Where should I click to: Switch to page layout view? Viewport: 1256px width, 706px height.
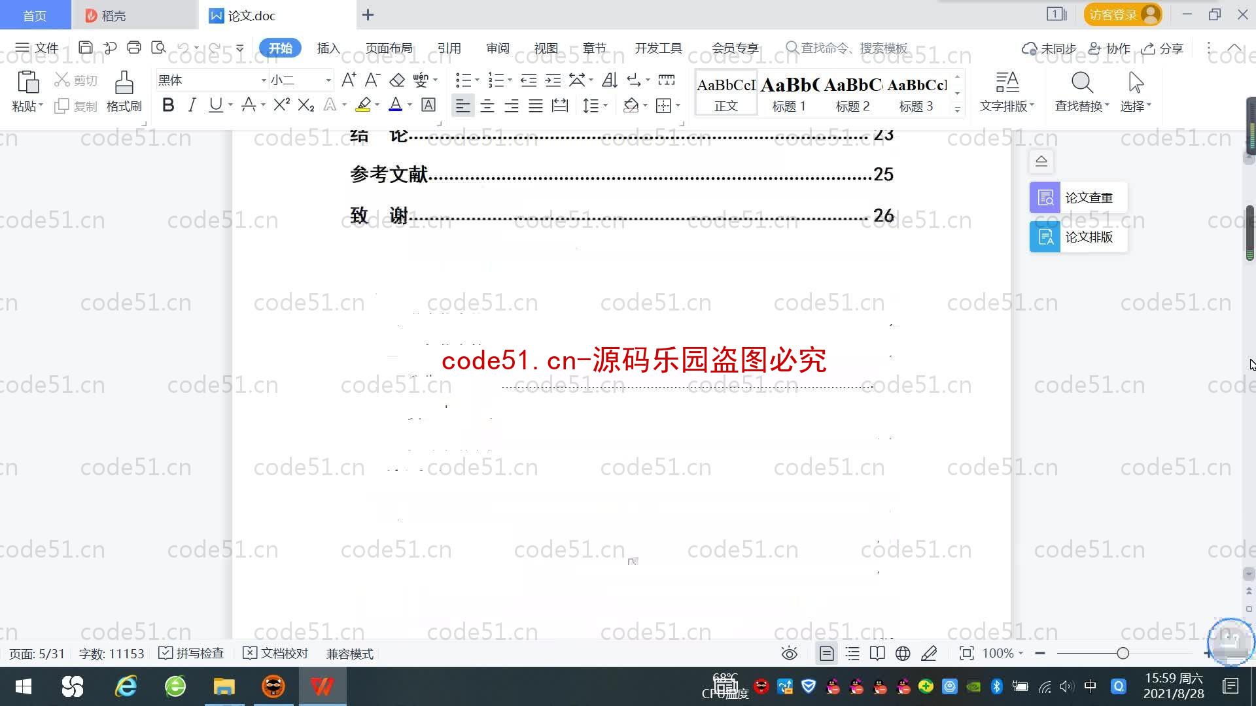[827, 653]
